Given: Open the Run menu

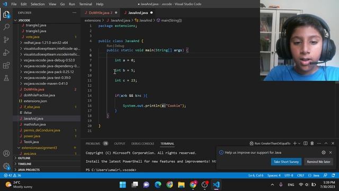Looking at the screenshot, I should click(72, 4).
